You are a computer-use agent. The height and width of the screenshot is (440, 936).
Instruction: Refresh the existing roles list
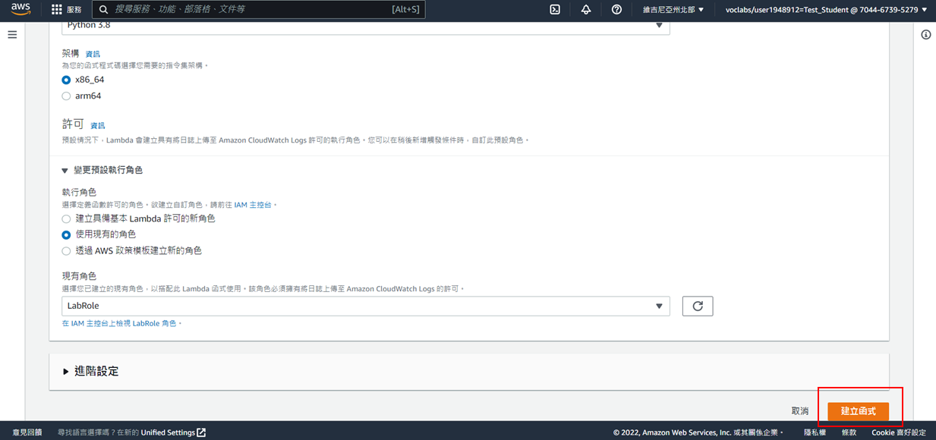pos(698,306)
